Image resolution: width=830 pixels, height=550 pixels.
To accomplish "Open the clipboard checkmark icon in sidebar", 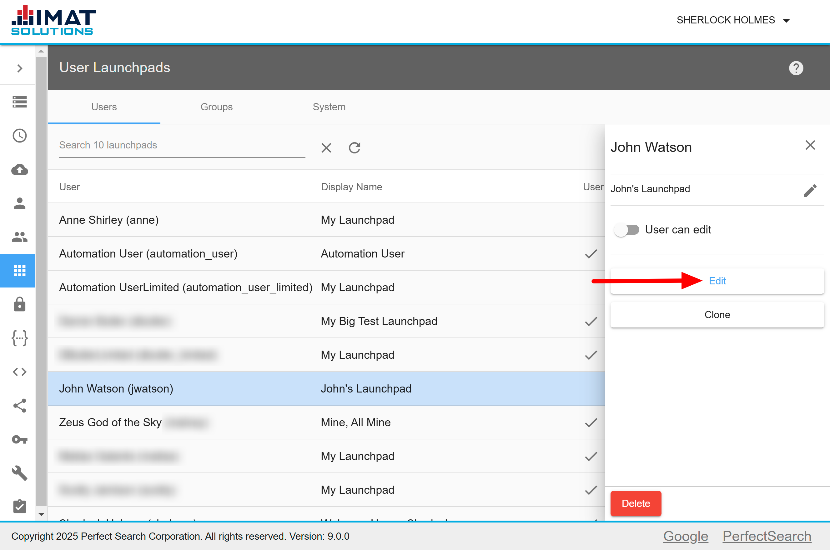I will [20, 506].
